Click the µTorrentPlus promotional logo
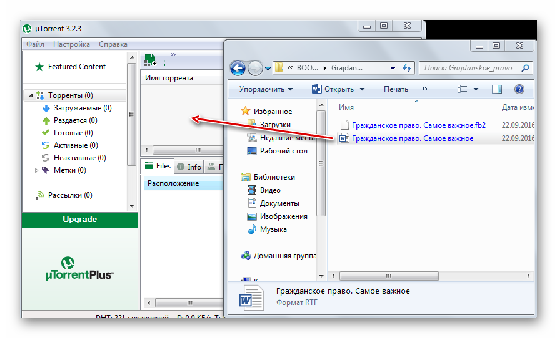 point(79,269)
